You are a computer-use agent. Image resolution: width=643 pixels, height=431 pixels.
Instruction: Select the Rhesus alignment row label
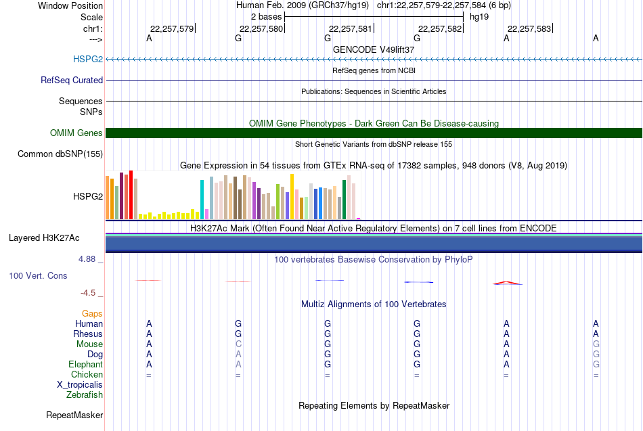tap(88, 334)
